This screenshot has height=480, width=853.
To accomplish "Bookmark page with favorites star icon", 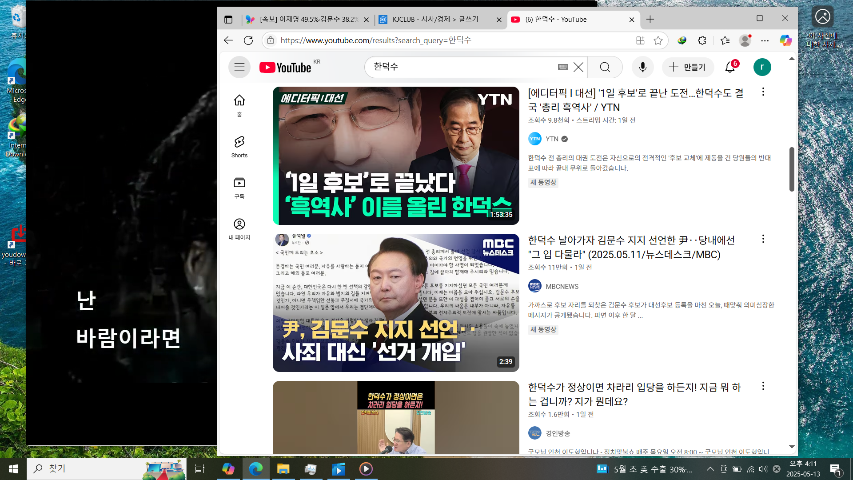I will click(658, 40).
